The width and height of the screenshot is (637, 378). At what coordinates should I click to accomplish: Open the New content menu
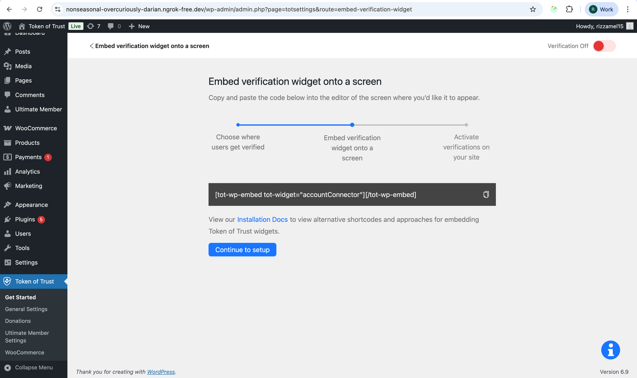pos(139,26)
